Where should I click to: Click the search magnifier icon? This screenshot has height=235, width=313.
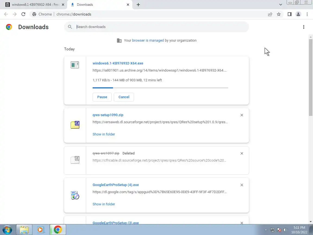tap(70, 27)
